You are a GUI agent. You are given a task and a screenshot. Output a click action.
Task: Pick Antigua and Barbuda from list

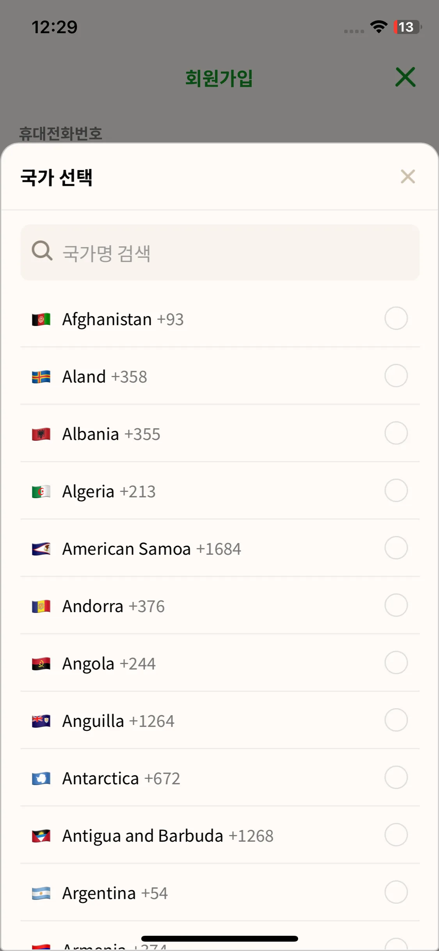[x=168, y=836]
